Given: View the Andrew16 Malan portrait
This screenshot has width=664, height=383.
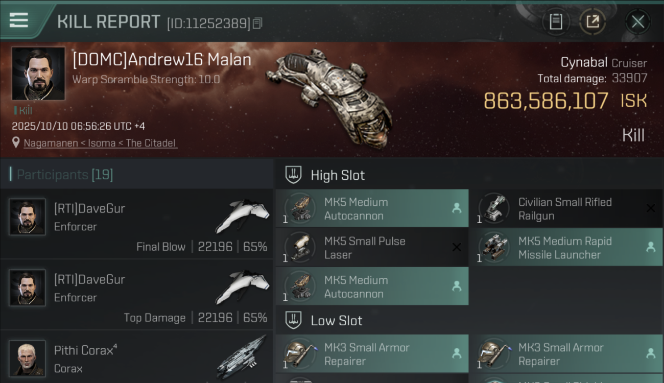Looking at the screenshot, I should coord(38,74).
